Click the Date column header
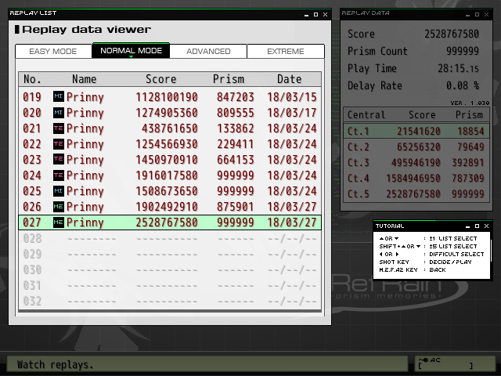This screenshot has height=376, width=501. click(289, 79)
